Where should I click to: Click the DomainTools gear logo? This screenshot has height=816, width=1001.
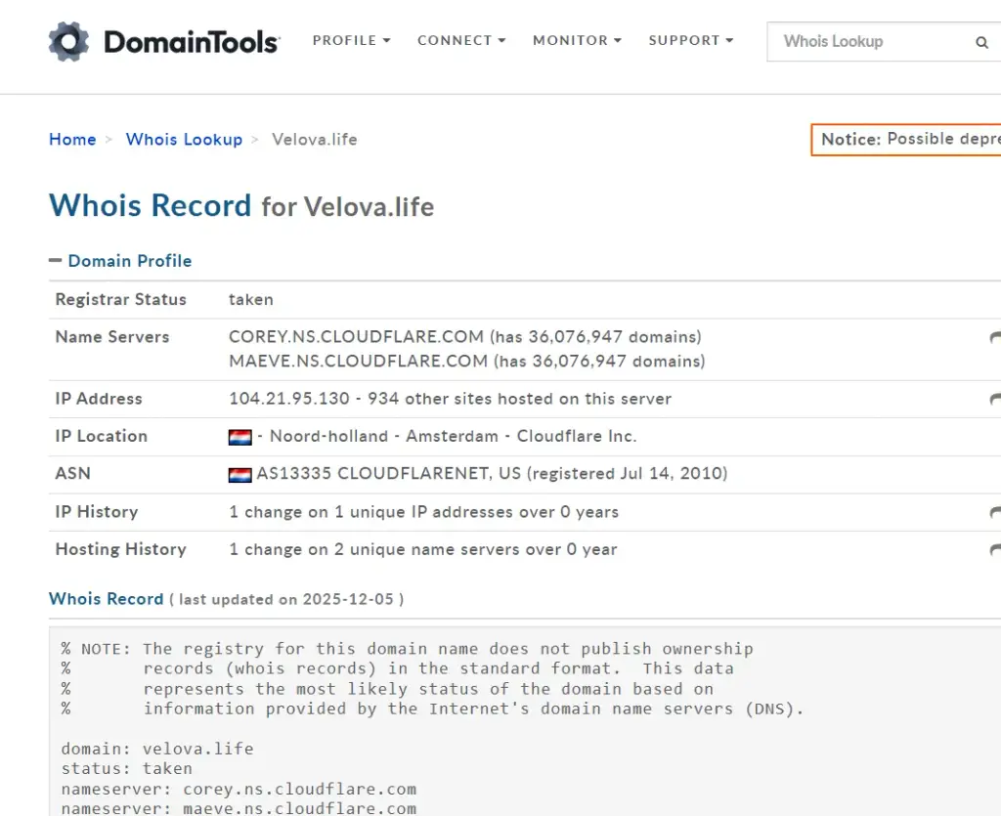(69, 41)
